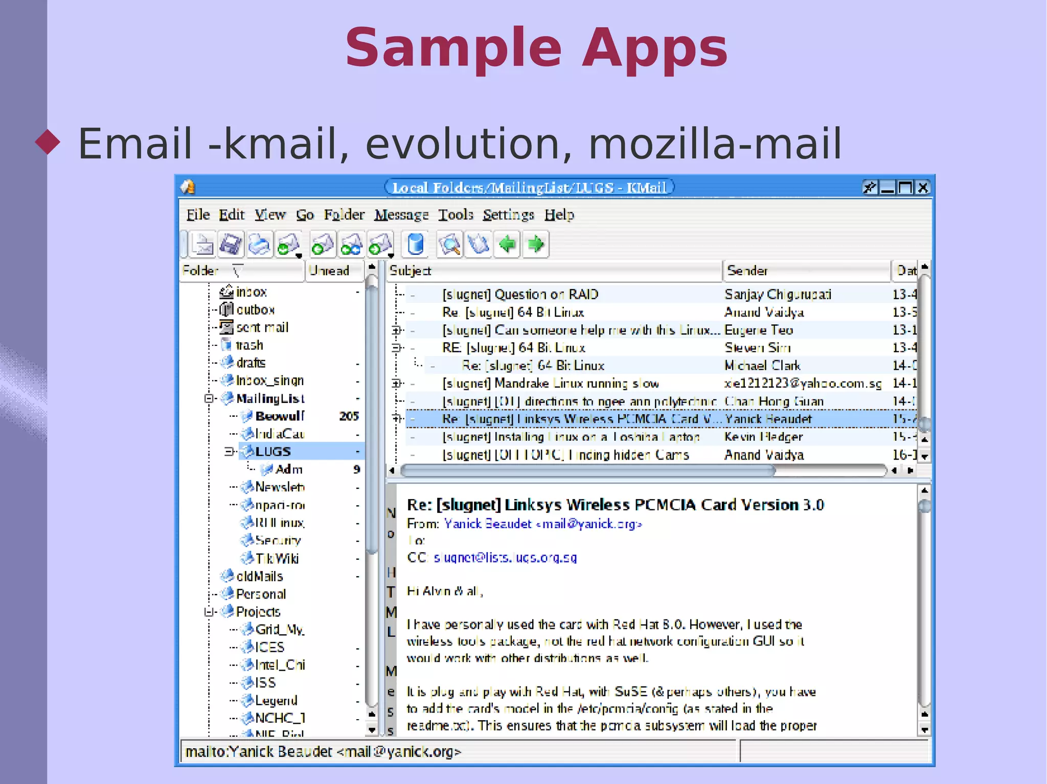Click the Folder column header
This screenshot has width=1047, height=784.
tap(242, 271)
